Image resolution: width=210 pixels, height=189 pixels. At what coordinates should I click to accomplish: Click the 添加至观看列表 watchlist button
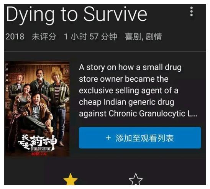140,138
